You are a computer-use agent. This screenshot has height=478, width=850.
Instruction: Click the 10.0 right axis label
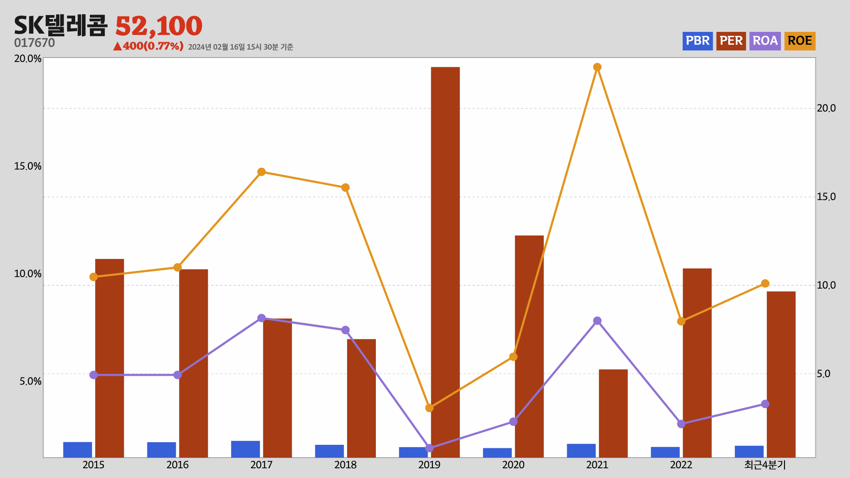click(826, 285)
